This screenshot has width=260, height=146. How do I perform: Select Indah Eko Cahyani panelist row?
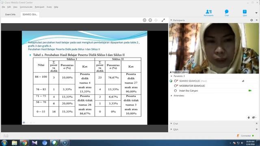(x=214, y=91)
